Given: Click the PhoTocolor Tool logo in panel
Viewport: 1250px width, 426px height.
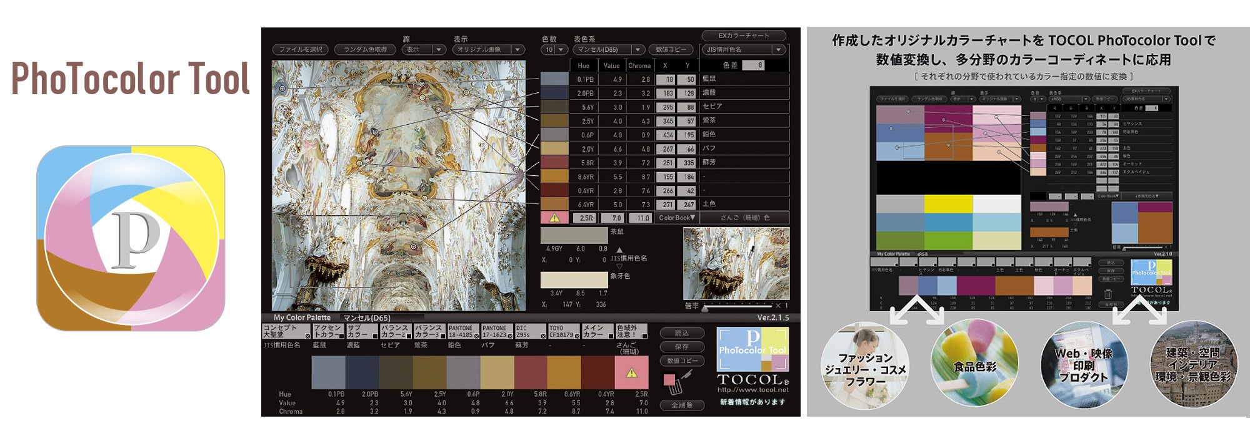Looking at the screenshot, I should [x=752, y=348].
